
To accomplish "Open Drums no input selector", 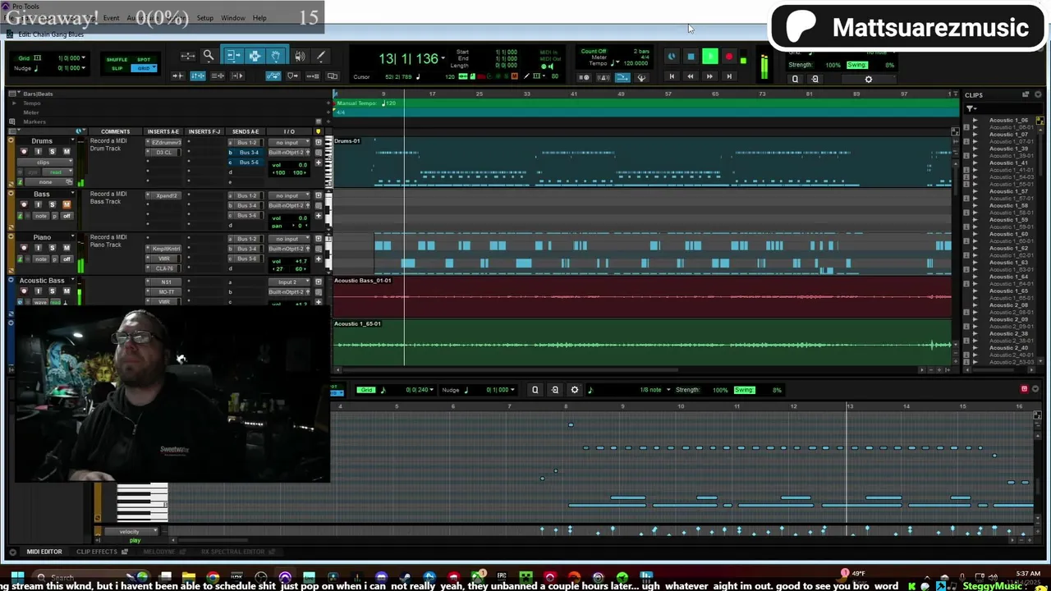I will click(x=287, y=143).
